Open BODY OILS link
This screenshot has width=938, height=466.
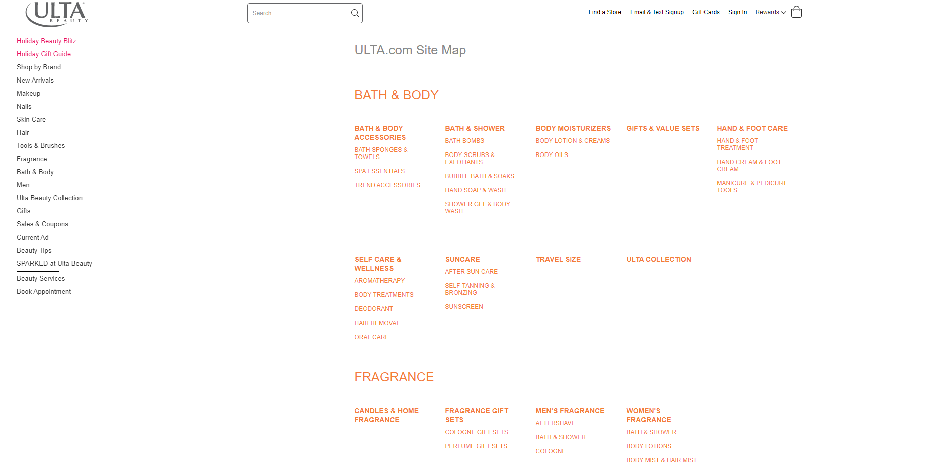552,155
